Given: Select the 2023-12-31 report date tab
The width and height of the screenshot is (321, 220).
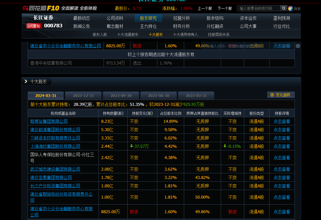Looking at the screenshot, I should (x=83, y=95).
